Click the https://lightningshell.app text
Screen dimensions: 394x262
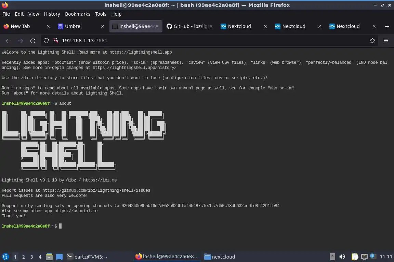click(x=141, y=52)
